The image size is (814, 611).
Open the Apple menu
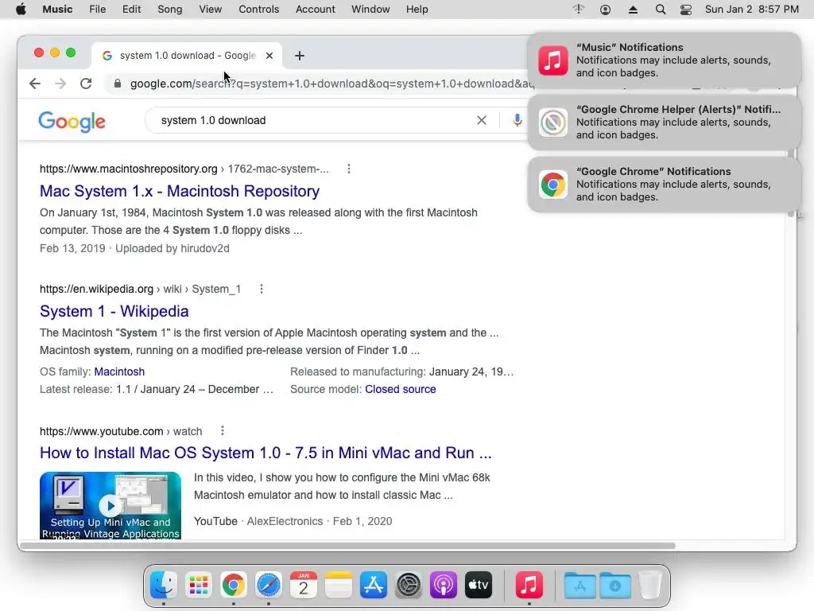(x=21, y=10)
